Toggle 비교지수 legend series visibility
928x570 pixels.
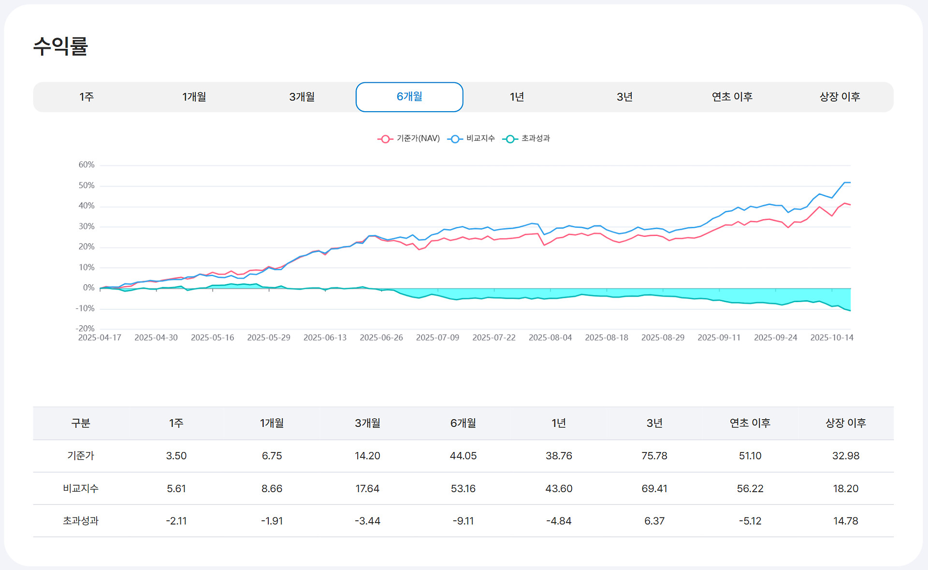(480, 139)
